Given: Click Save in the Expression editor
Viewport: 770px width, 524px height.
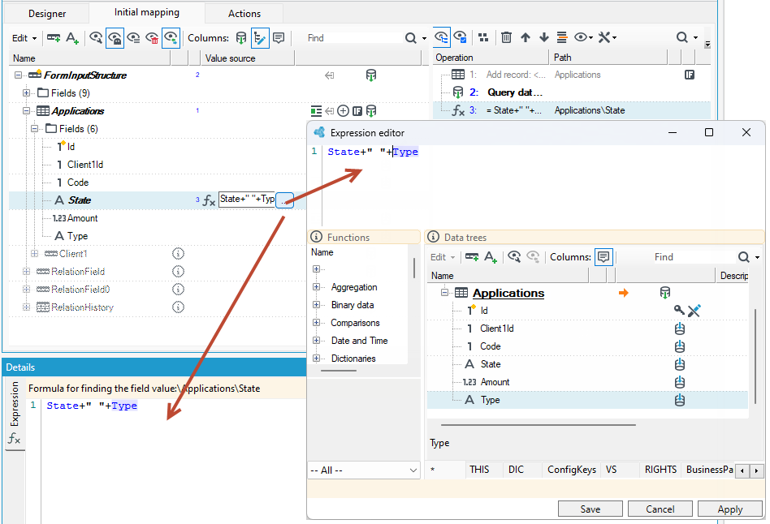Looking at the screenshot, I should [x=590, y=509].
